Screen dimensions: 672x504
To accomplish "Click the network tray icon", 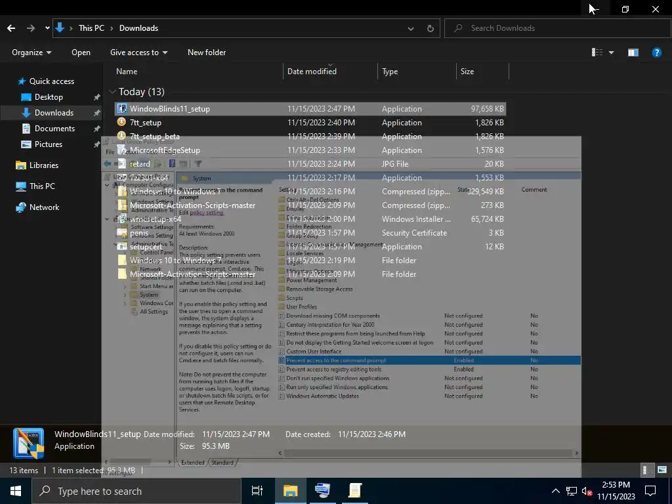I will coord(572,491).
